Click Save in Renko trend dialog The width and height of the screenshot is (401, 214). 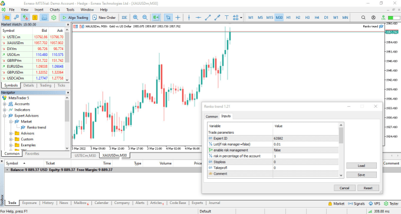[x=361, y=175]
